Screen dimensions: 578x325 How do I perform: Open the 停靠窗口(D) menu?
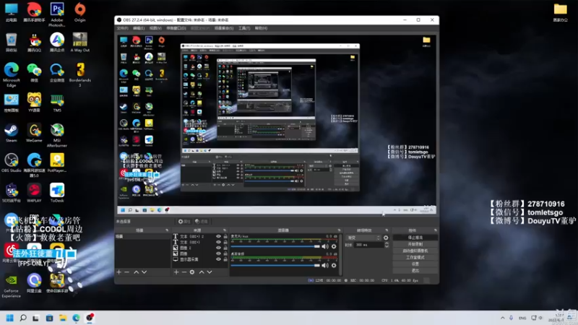coord(176,28)
